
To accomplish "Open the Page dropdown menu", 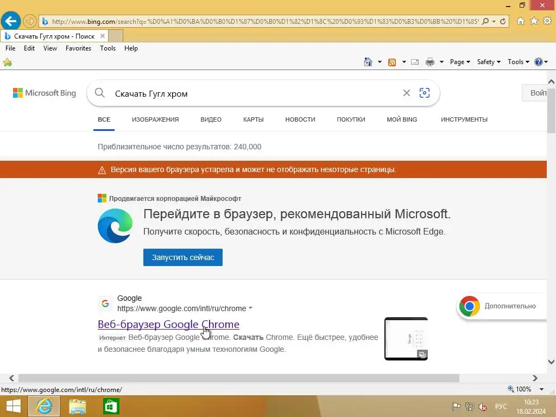I will click(x=460, y=62).
